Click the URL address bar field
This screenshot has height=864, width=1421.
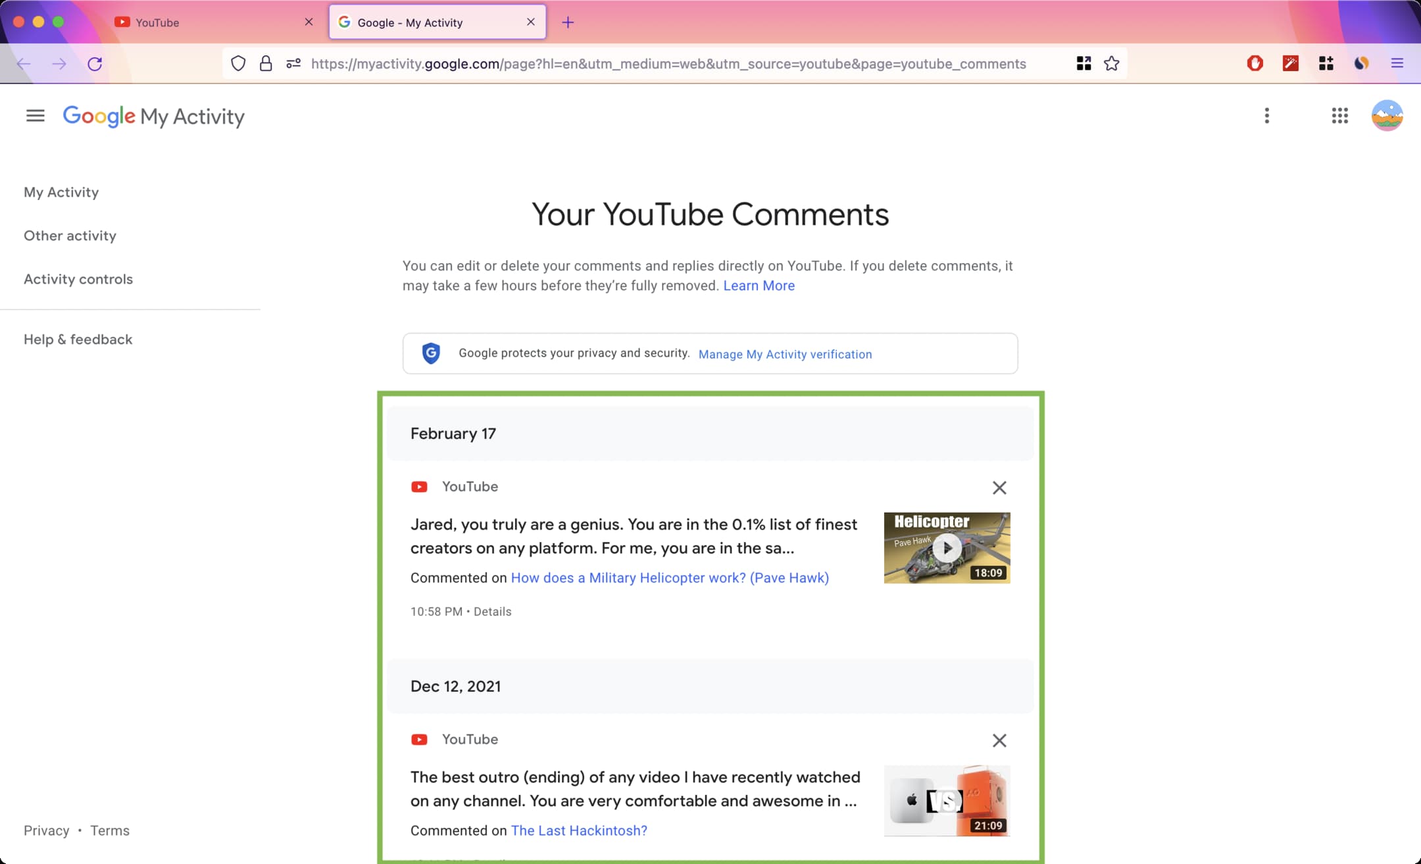668,64
